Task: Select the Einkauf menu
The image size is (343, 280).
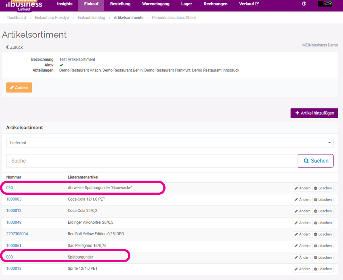Action: click(91, 4)
